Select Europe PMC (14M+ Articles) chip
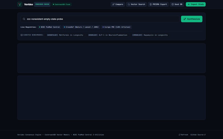The height and width of the screenshot is (139, 223). (116, 27)
